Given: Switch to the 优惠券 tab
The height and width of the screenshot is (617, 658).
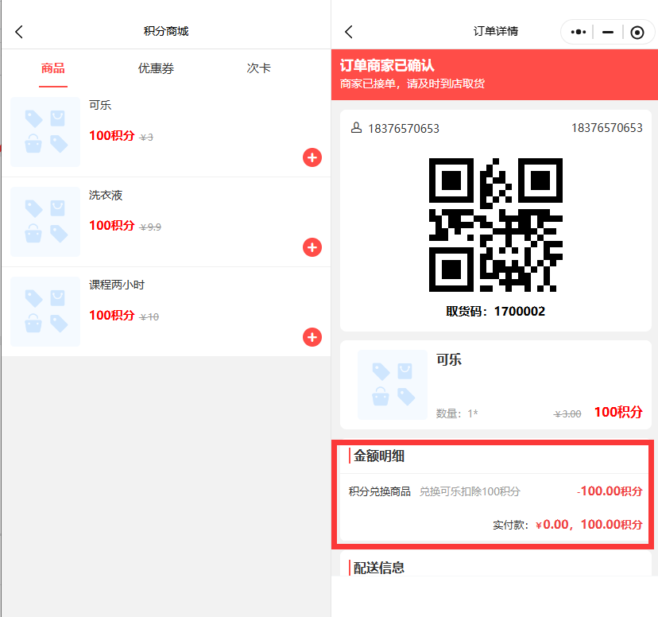Looking at the screenshot, I should [156, 68].
